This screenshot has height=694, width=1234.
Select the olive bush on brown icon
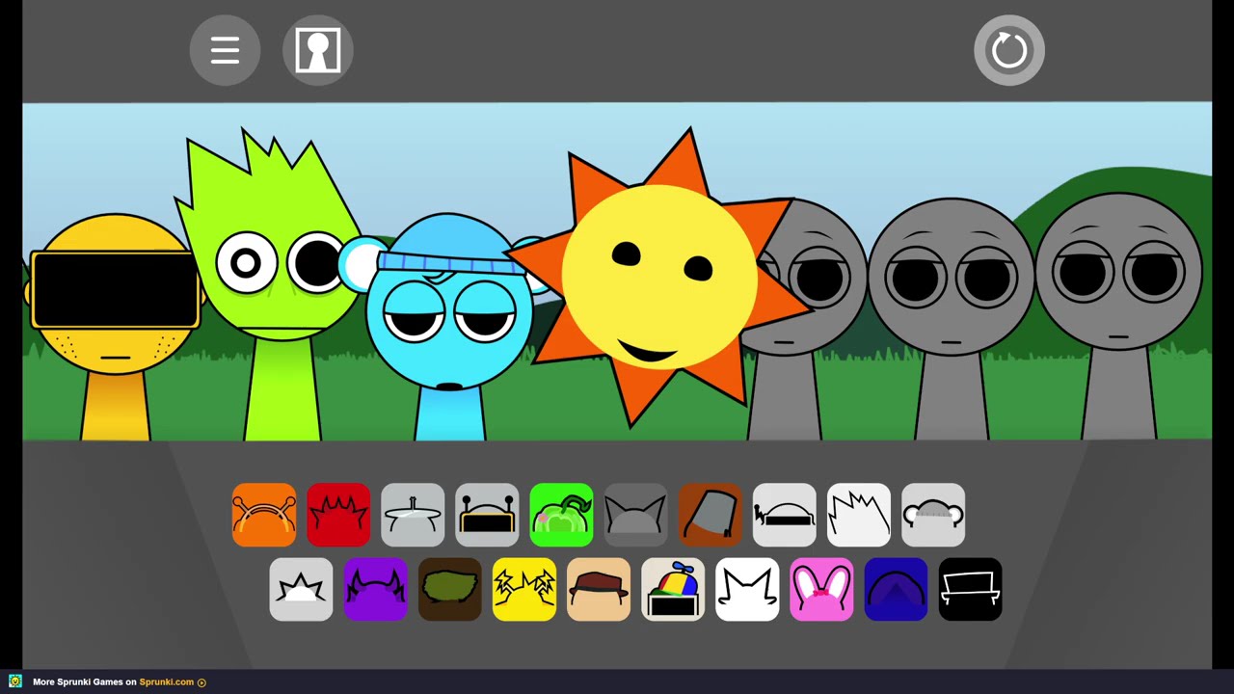[x=449, y=589]
